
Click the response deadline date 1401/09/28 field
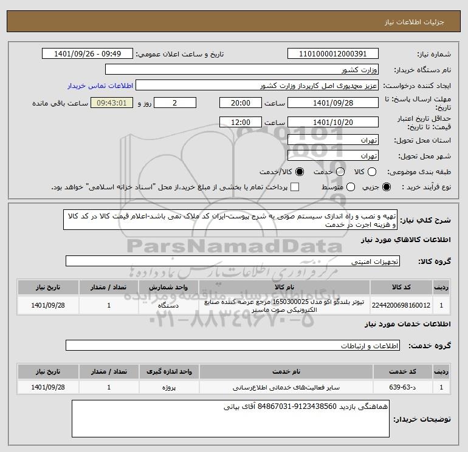(x=333, y=103)
